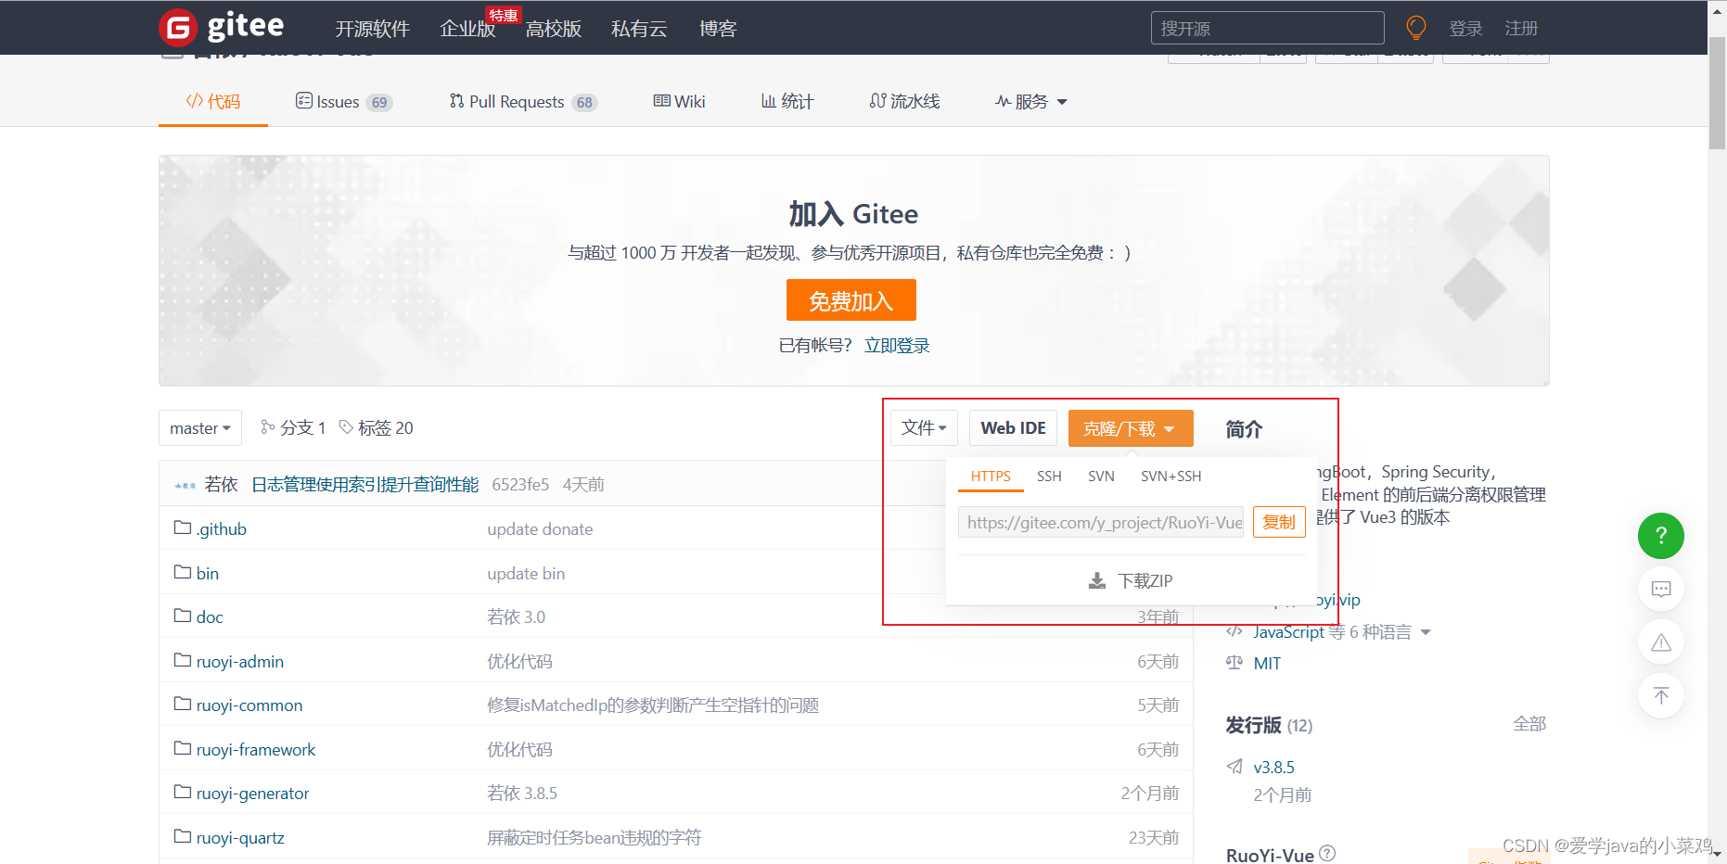Open the chat feedback floating icon
Screen dimensions: 1727x864
[x=1660, y=589]
